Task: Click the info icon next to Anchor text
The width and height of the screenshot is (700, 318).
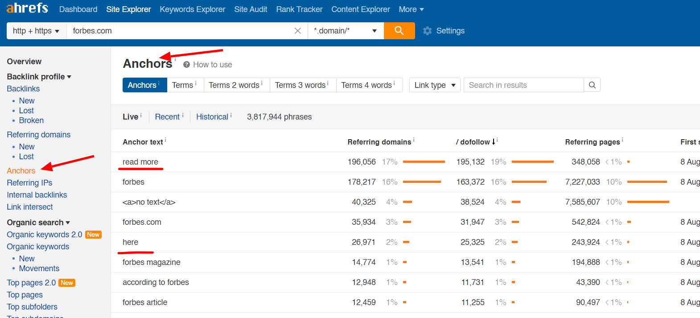Action: [x=165, y=140]
